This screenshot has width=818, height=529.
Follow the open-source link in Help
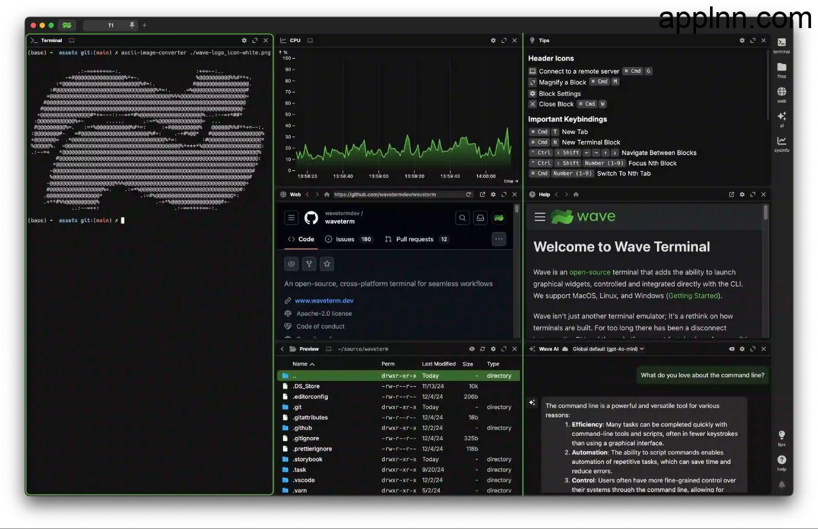[590, 272]
